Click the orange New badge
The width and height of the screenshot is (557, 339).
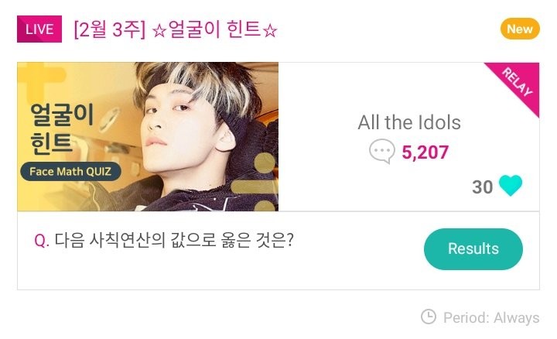click(519, 29)
